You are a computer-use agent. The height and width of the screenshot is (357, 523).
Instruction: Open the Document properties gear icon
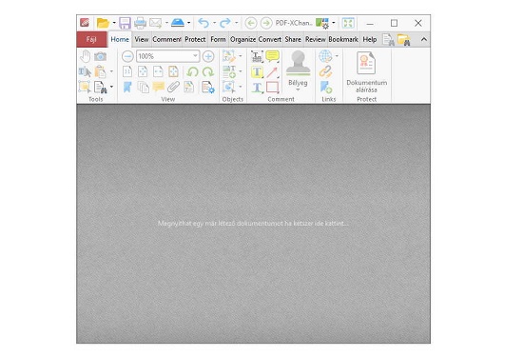pyautogui.click(x=208, y=88)
